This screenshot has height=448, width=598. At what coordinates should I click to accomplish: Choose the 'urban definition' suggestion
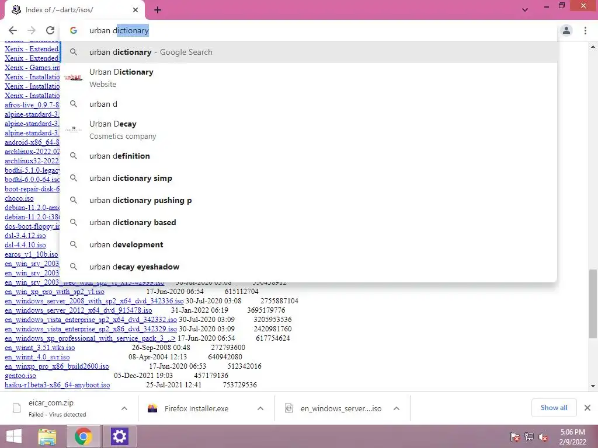tap(309, 156)
